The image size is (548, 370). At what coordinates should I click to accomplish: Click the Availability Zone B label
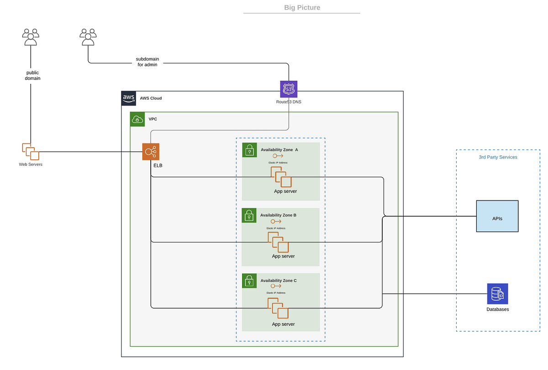click(x=279, y=215)
